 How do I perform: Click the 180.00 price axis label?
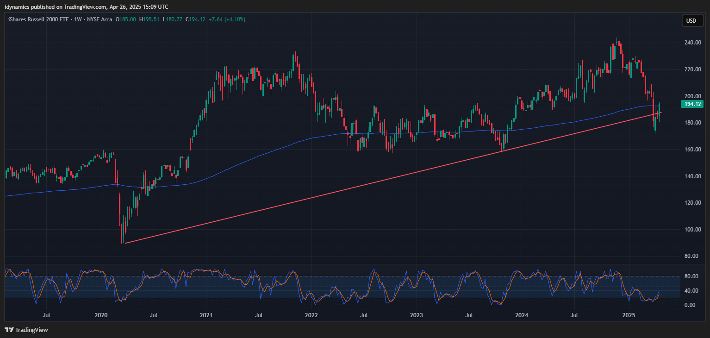692,123
